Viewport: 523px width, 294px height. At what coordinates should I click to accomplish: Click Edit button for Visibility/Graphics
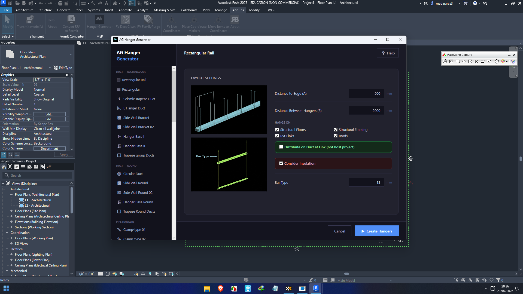(x=49, y=114)
